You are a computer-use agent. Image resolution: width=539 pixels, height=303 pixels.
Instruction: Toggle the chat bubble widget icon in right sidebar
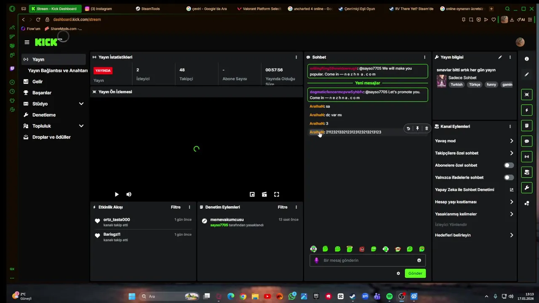pos(527,141)
